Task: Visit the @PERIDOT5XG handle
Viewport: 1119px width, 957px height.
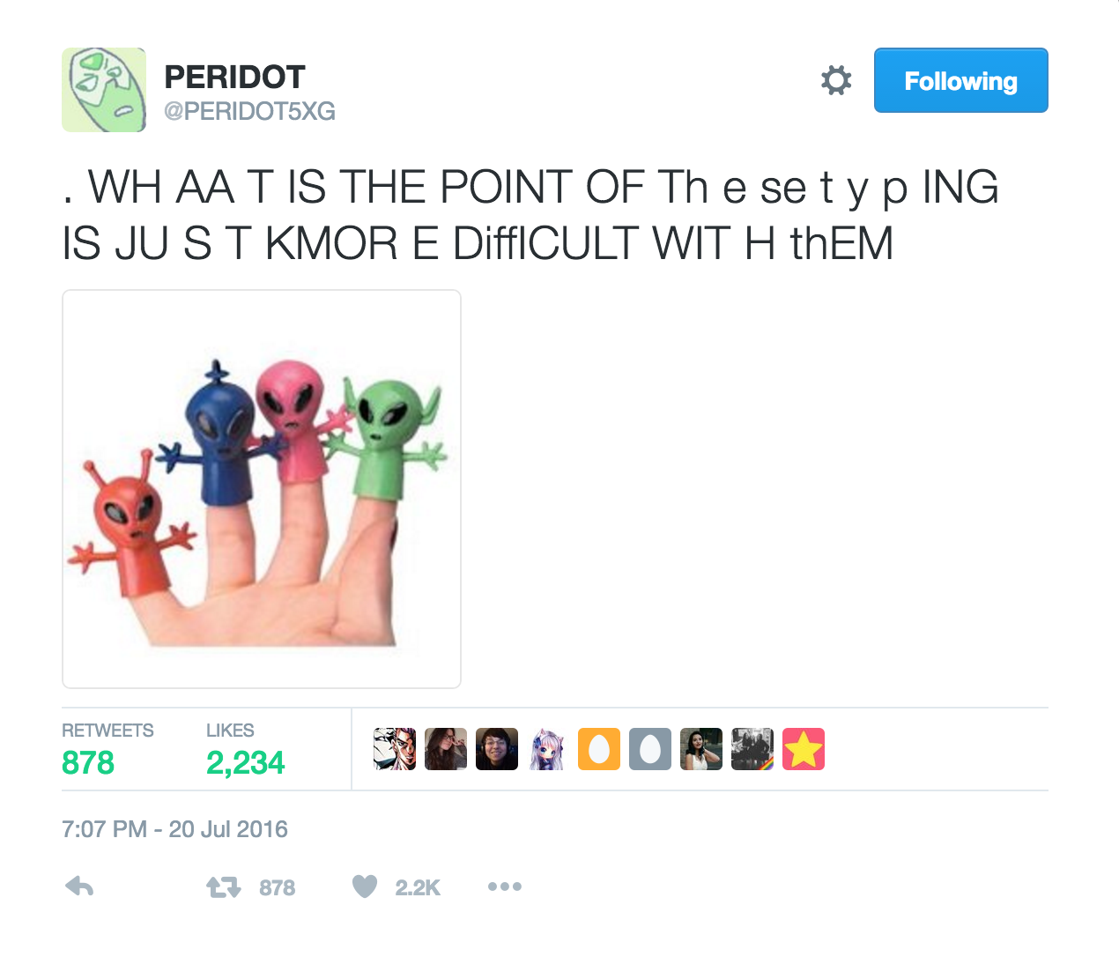Action: click(x=249, y=112)
